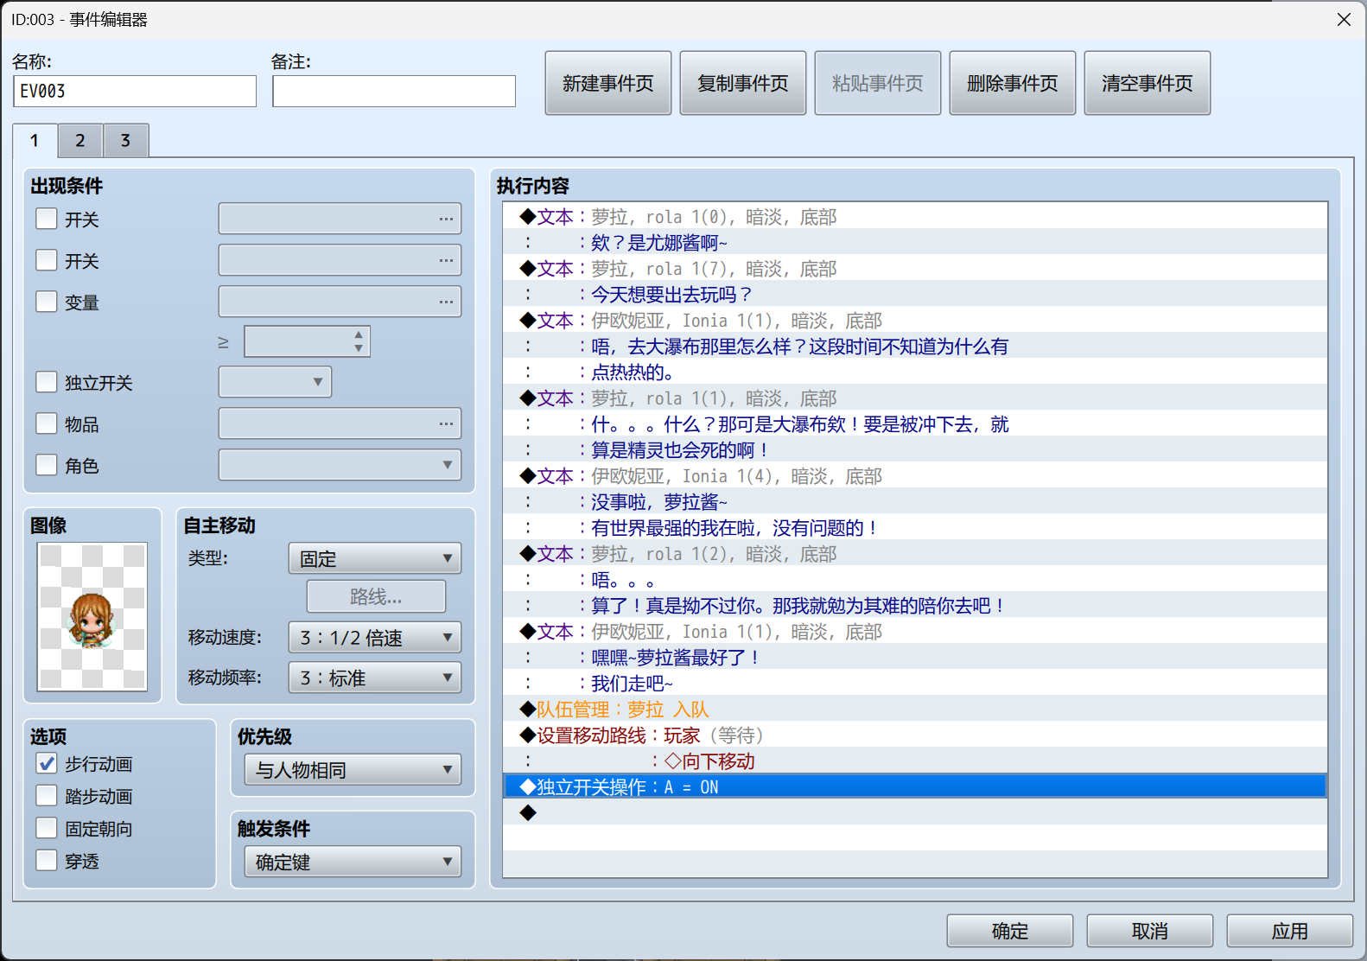This screenshot has height=961, width=1367.
Task: Enable the 固定朝向 option
Action: [x=47, y=829]
